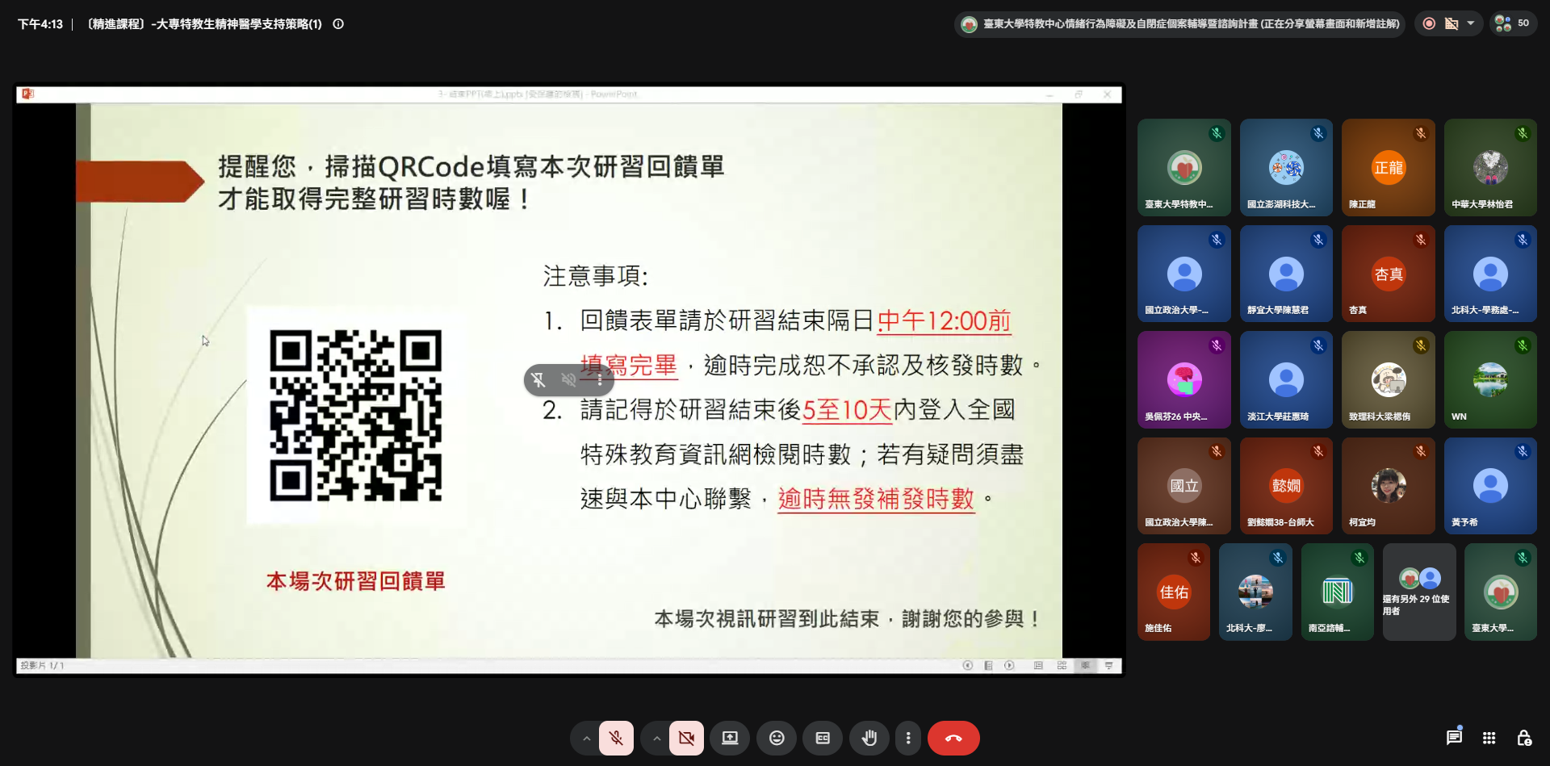
Task: Select the WN participant tile
Action: (1490, 379)
